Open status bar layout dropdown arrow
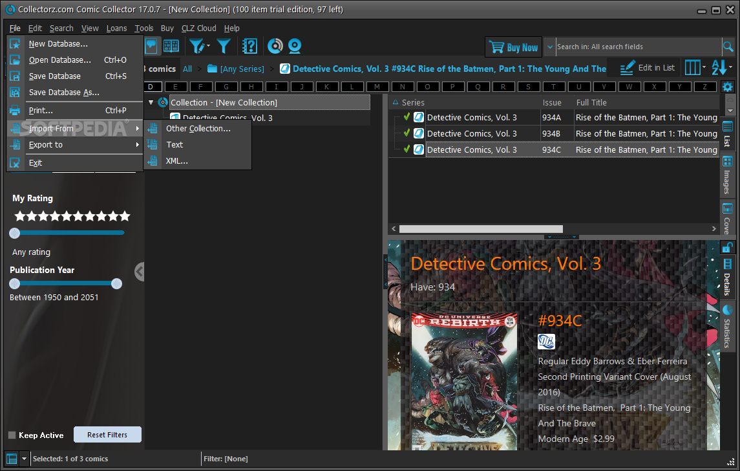Screen dimensions: 740x471 24,458
